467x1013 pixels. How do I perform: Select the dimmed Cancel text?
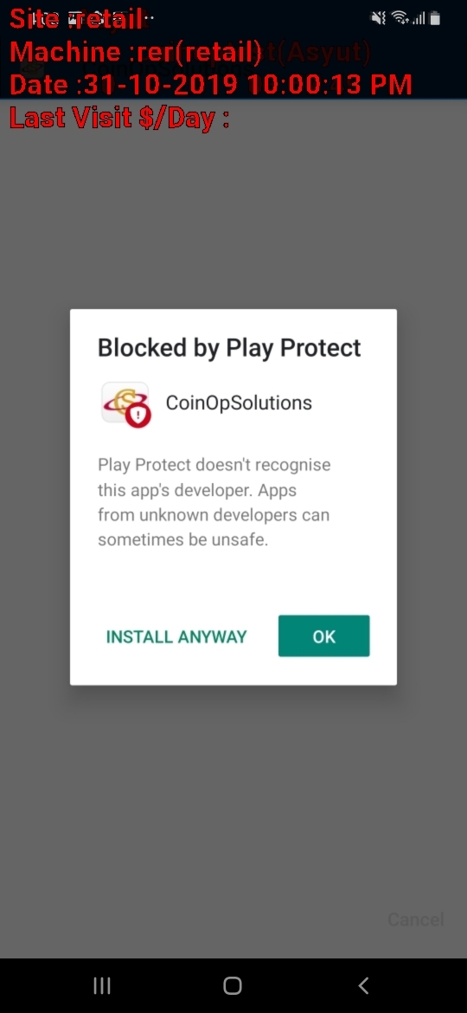click(415, 919)
